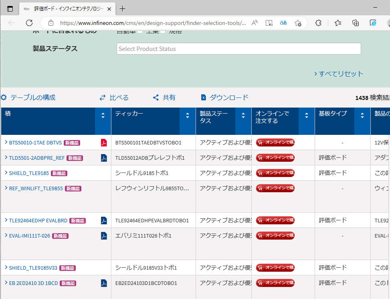
Task: Buy BTS50010-1TAE DBTVS online
Action: click(275, 142)
